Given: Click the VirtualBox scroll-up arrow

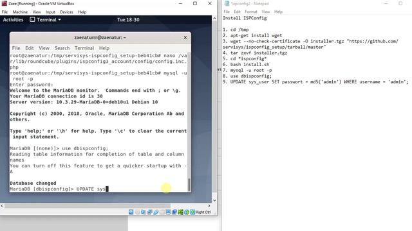Looking at the screenshot, I should coord(214,19).
